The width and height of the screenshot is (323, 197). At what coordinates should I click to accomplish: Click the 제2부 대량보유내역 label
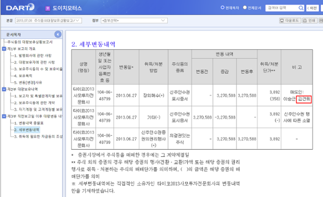[22, 89]
